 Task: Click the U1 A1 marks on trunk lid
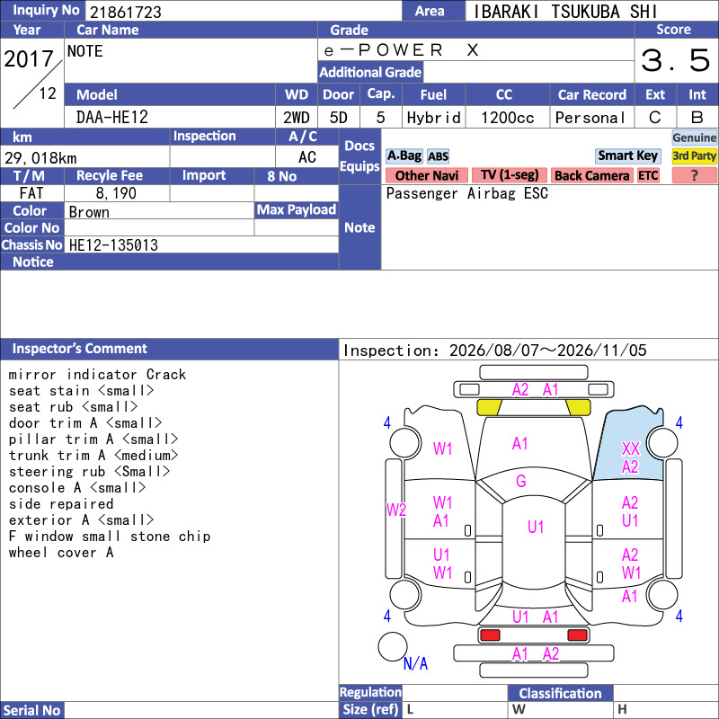click(535, 617)
